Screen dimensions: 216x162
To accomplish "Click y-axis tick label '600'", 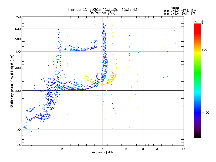I will (x=18, y=29).
